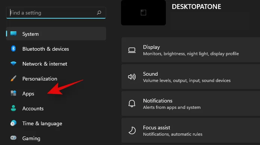260x145 pixels.
Task: Click the Accounts person icon
Action: [x=13, y=108]
